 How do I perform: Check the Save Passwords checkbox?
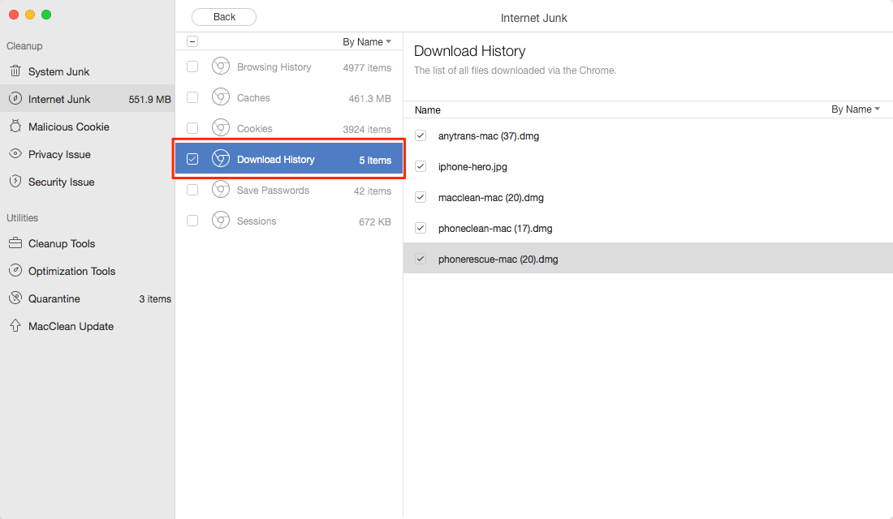192,190
